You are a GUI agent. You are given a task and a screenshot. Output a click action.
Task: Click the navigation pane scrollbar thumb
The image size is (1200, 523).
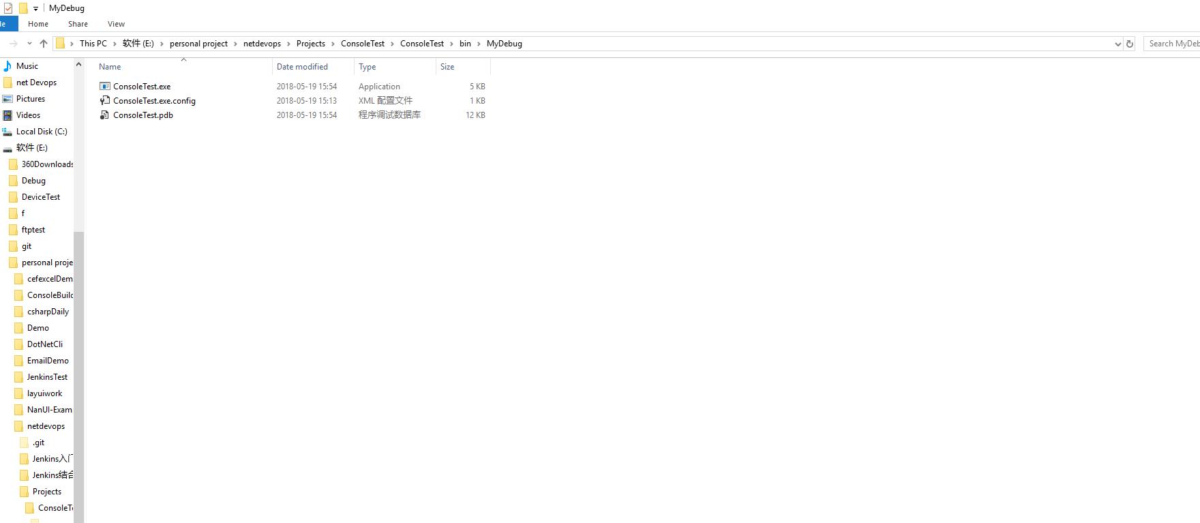[78, 377]
